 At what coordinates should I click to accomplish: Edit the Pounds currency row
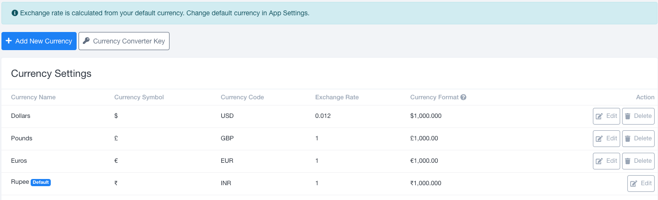pos(606,138)
